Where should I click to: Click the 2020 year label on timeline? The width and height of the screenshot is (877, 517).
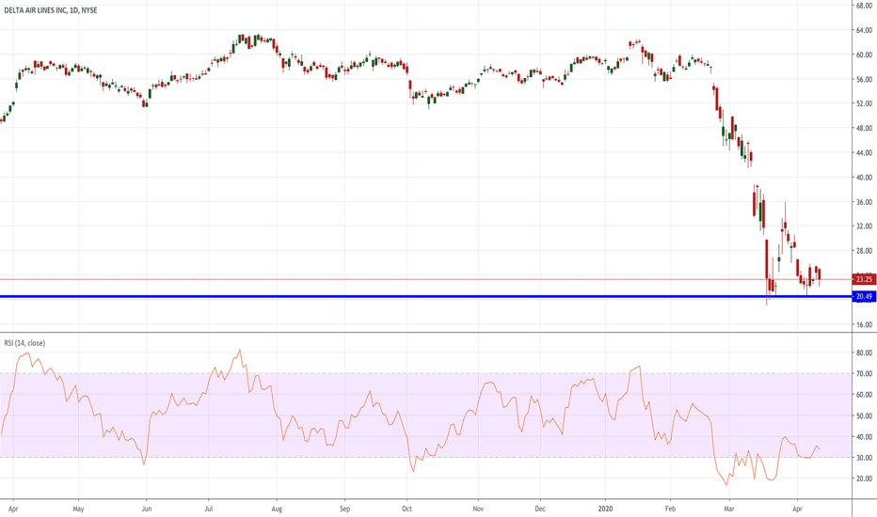point(605,509)
